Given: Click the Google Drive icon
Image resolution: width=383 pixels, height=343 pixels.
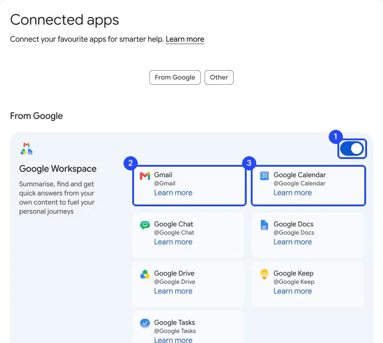Looking at the screenshot, I should click(145, 274).
